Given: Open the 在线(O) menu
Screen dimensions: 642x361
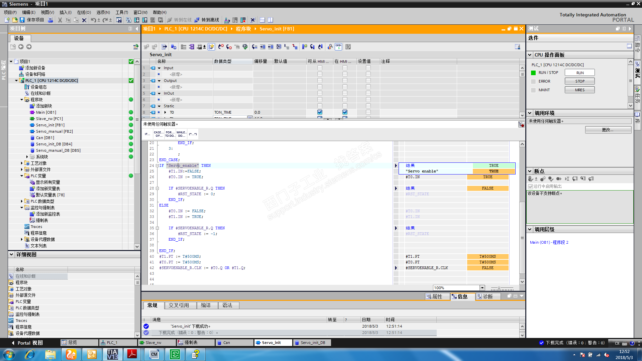Looking at the screenshot, I should 84,12.
